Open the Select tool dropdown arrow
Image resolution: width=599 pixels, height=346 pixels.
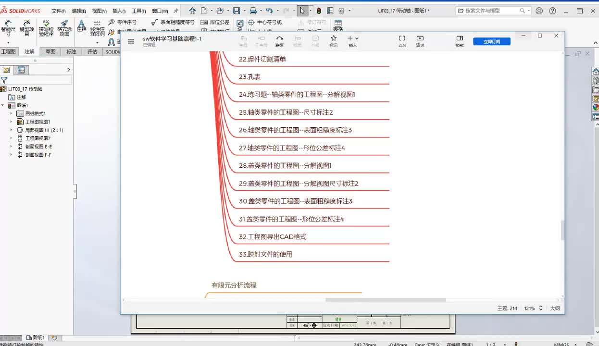click(x=311, y=11)
